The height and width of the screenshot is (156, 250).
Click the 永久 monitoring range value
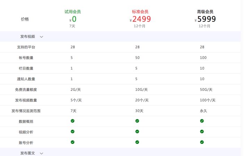203,111
